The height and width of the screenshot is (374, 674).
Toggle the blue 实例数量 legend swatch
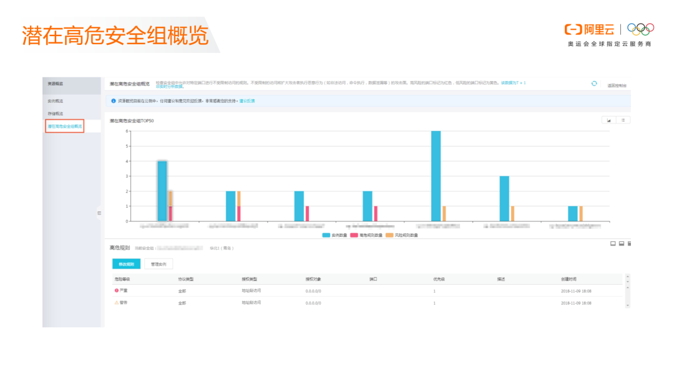click(x=326, y=235)
